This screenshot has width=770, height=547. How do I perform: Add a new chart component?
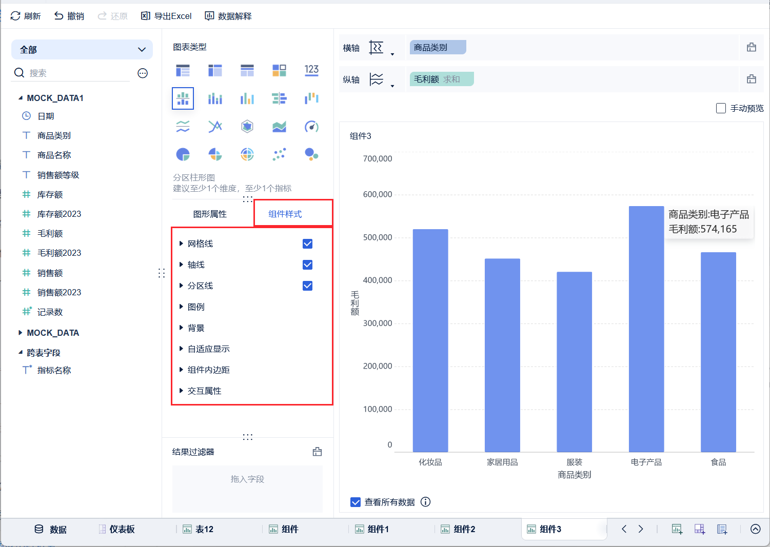pos(677,529)
